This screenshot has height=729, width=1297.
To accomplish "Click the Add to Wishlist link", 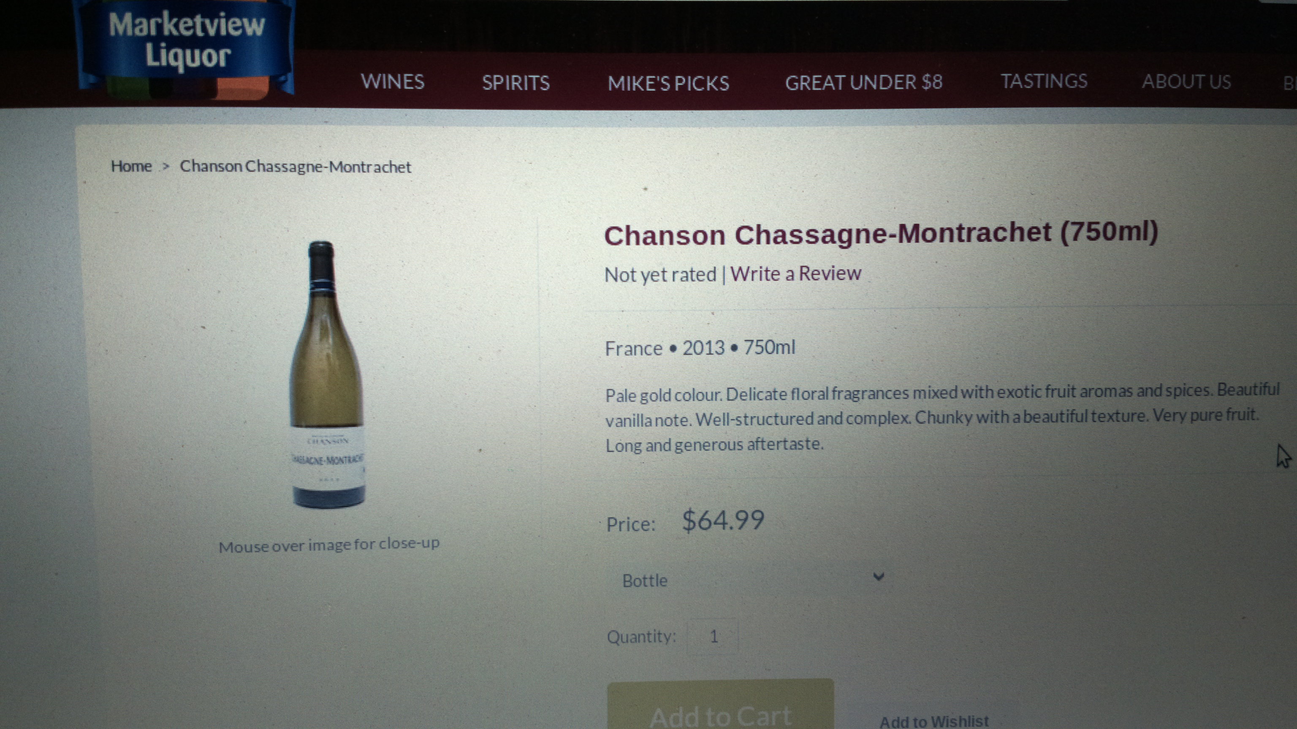I will 934,721.
